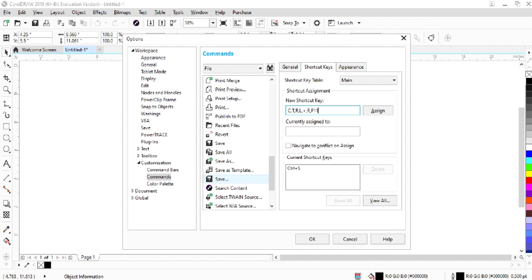The width and height of the screenshot is (532, 280).
Task: Select the Drop Shadow tool
Action: tap(6, 203)
